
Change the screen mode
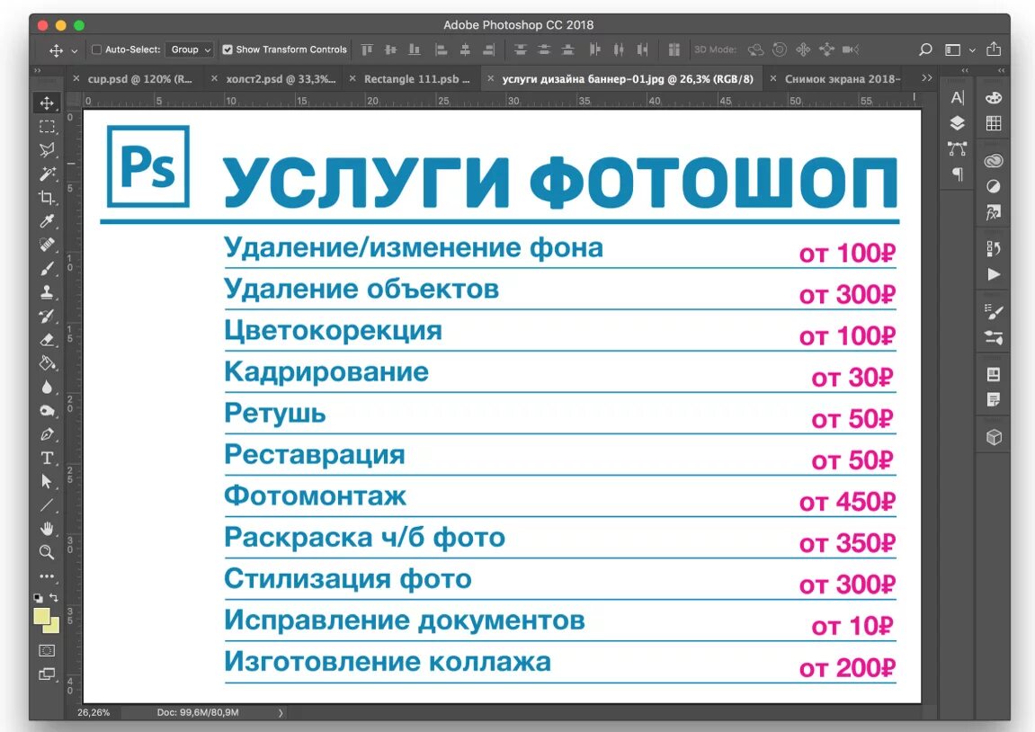(x=47, y=674)
